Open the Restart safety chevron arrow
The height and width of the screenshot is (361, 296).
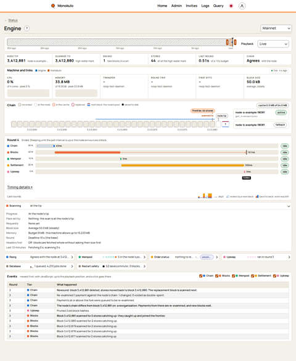tap(144, 266)
